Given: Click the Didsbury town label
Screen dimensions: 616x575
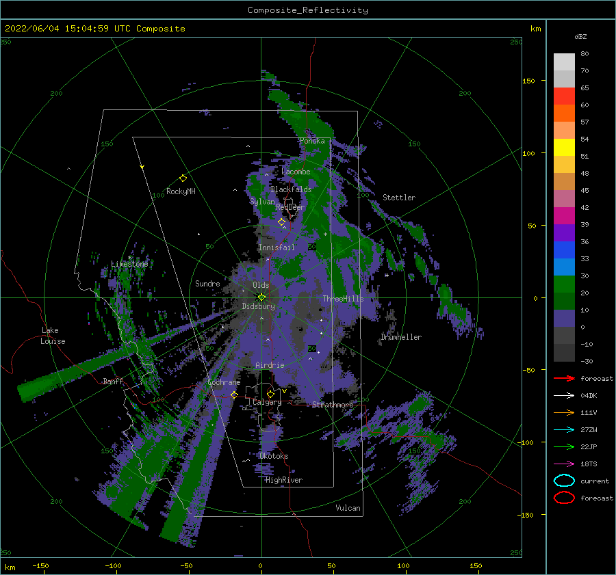Looking at the screenshot, I should point(258,306).
